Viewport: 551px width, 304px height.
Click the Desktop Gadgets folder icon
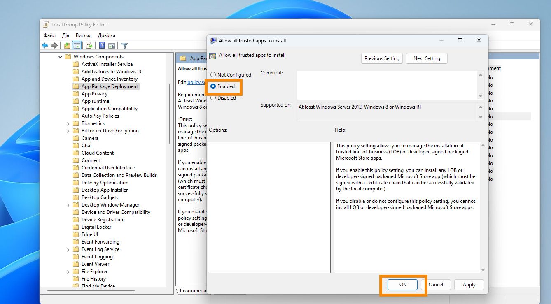point(76,197)
